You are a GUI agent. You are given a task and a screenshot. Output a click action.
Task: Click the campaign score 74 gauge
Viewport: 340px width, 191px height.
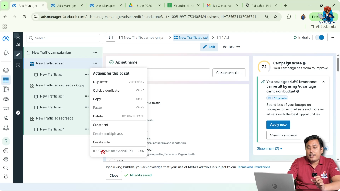click(x=264, y=67)
